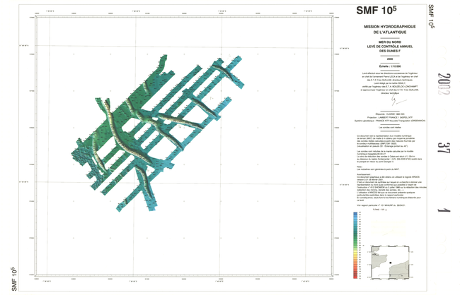
Task: Click the small location inset map
Action: [x=391, y=268]
